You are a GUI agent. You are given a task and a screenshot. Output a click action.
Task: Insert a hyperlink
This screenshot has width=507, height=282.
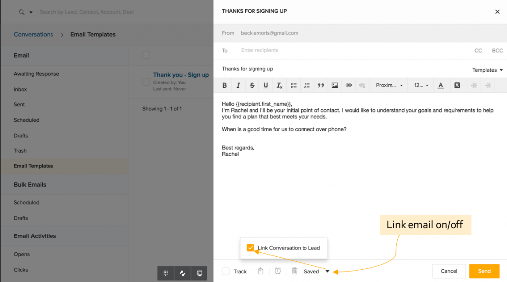tap(348, 85)
